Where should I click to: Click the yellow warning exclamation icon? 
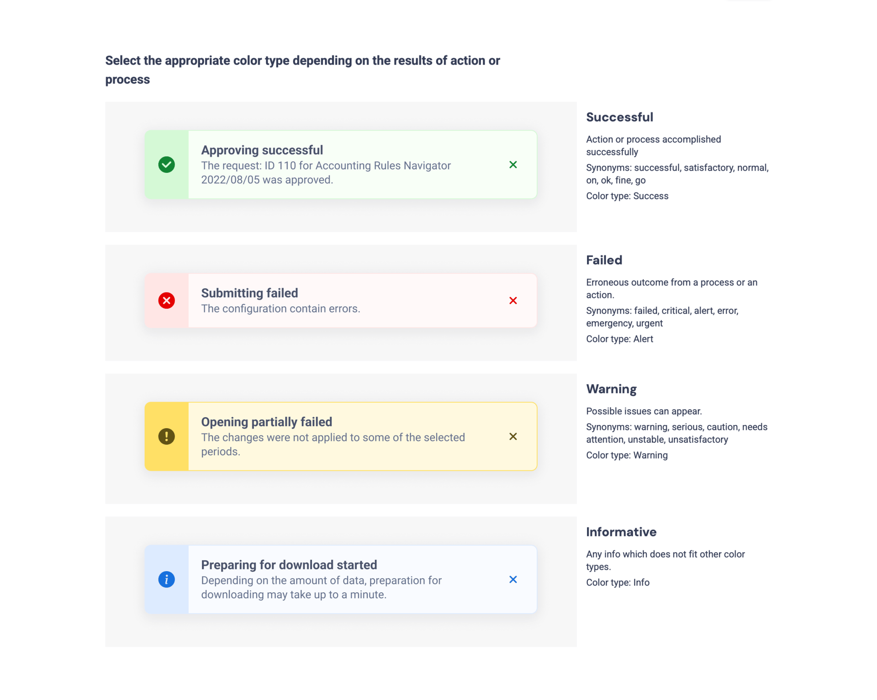pos(166,436)
